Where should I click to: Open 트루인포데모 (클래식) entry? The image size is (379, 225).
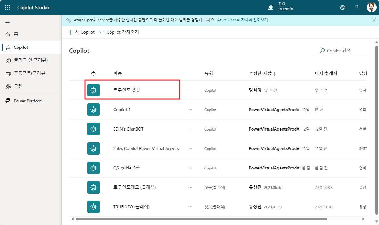[135, 187]
